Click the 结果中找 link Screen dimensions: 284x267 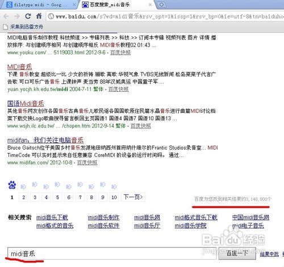tap(269, 254)
